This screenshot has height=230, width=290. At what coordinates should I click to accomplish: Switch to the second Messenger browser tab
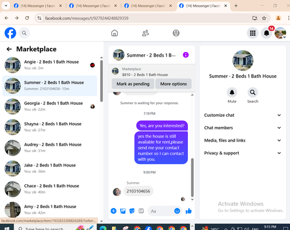pos(93,6)
